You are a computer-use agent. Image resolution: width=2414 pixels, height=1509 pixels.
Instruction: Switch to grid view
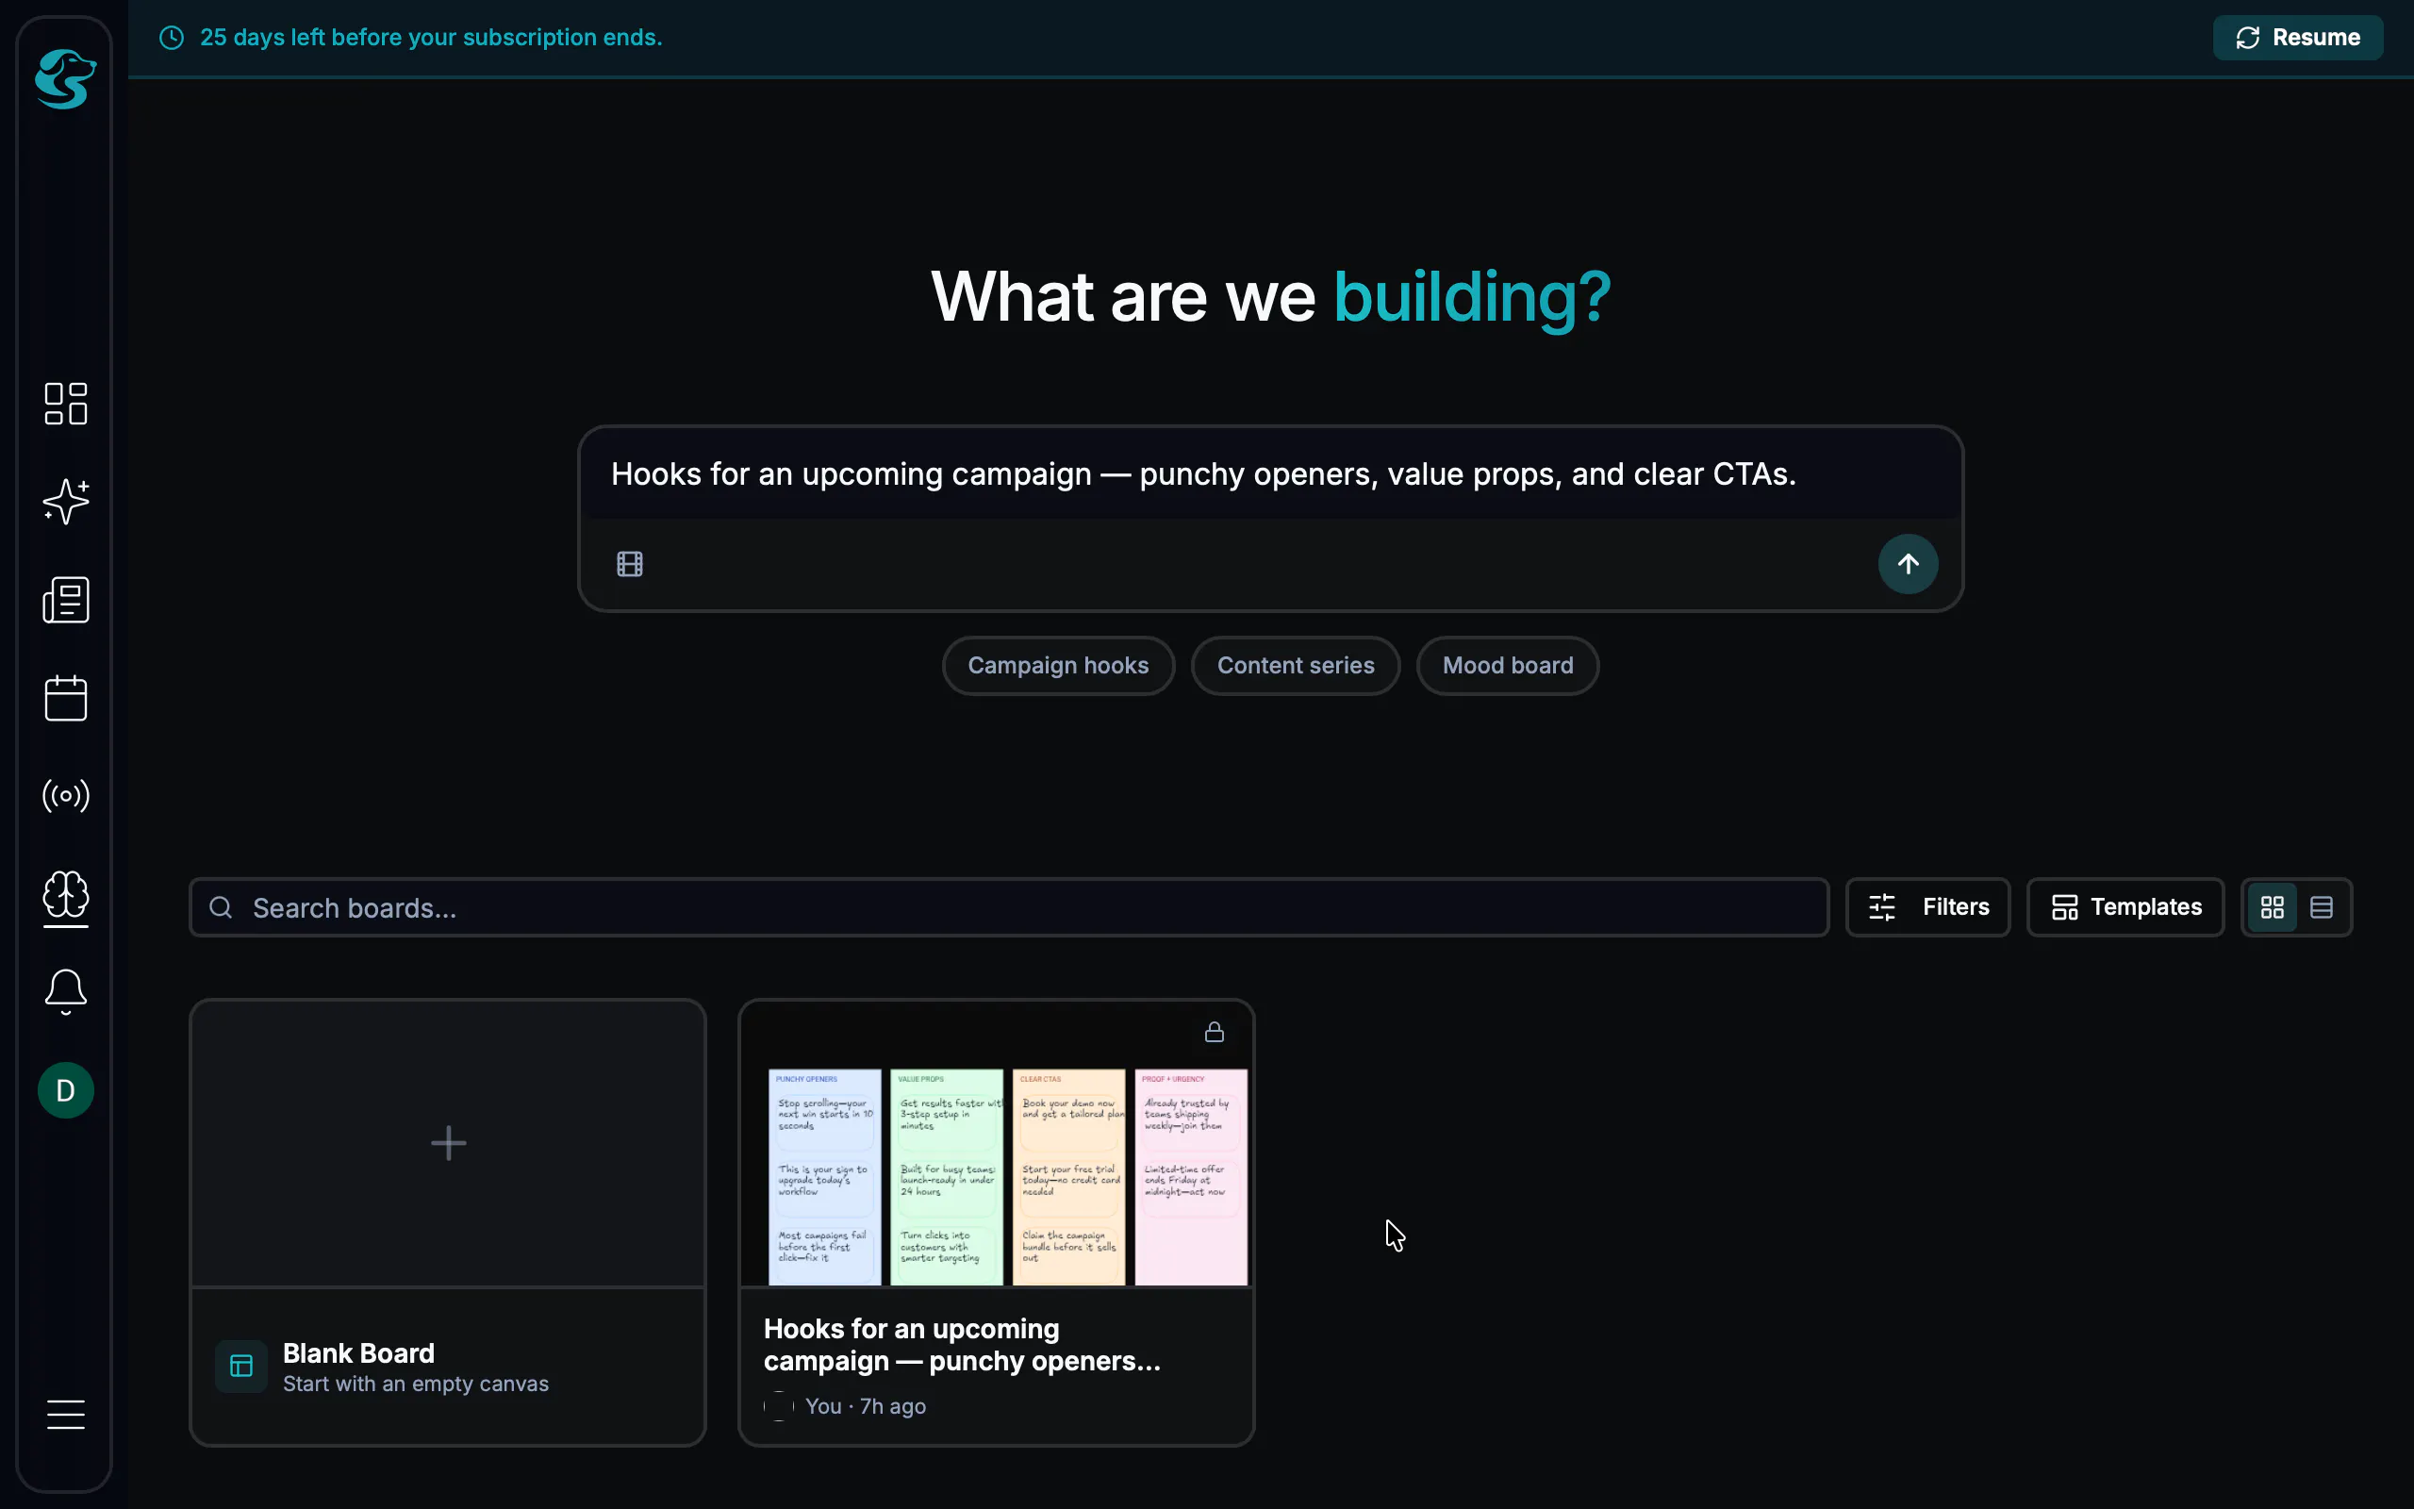(2273, 907)
